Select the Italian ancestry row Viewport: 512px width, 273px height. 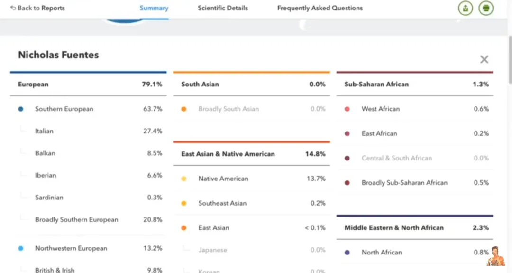click(44, 131)
